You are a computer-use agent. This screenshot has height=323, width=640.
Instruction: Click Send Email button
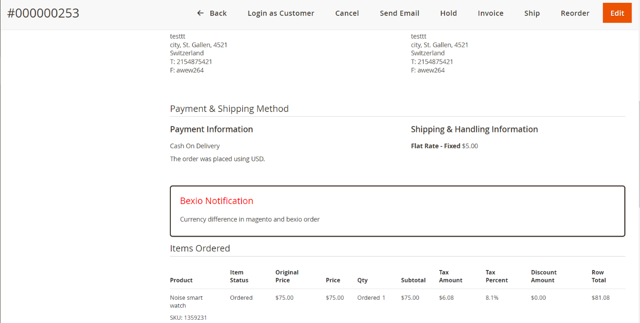pos(399,13)
